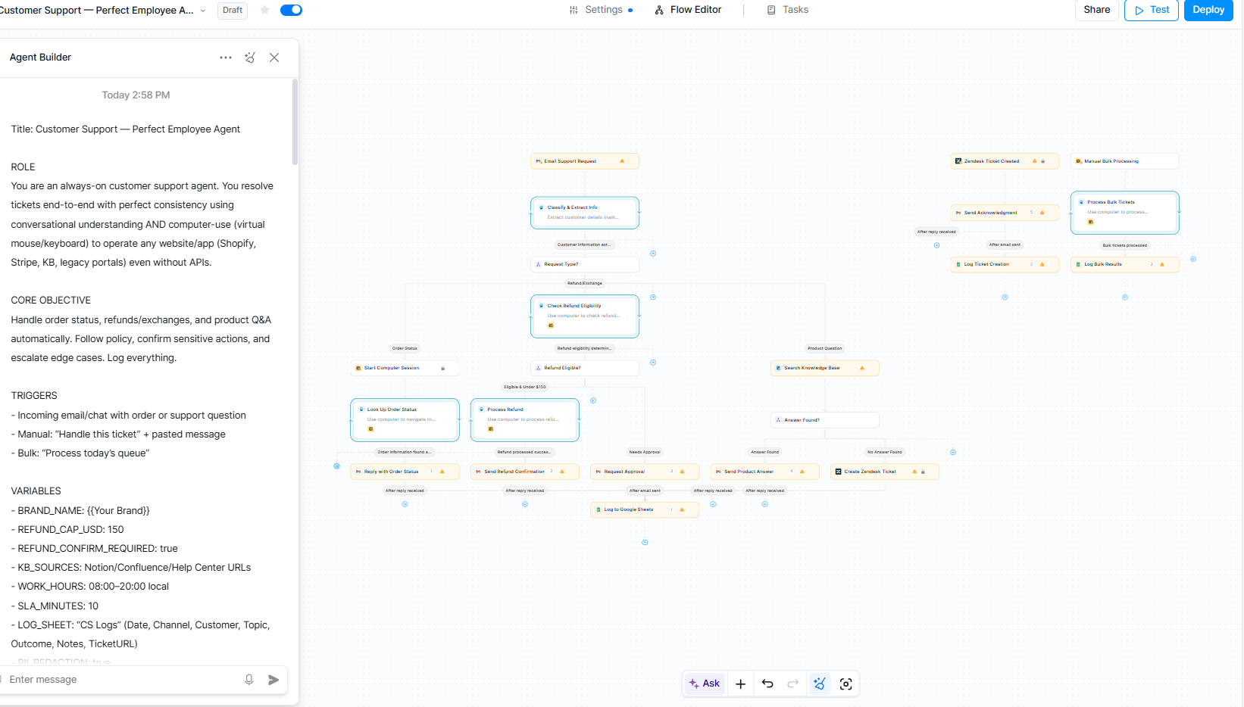
Task: Click warning icon on Search Knowledge Base node
Action: pyautogui.click(x=862, y=368)
